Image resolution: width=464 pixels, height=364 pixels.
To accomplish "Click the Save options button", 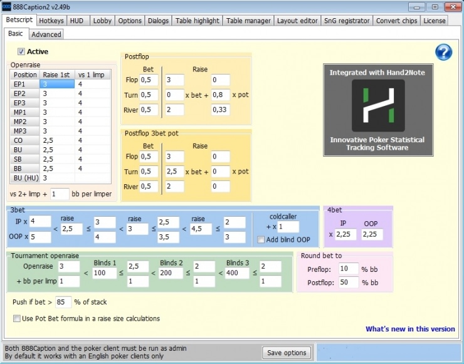I will pos(287,353).
